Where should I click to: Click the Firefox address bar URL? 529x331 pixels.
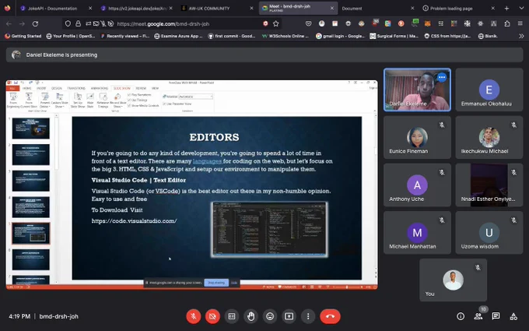click(x=163, y=23)
